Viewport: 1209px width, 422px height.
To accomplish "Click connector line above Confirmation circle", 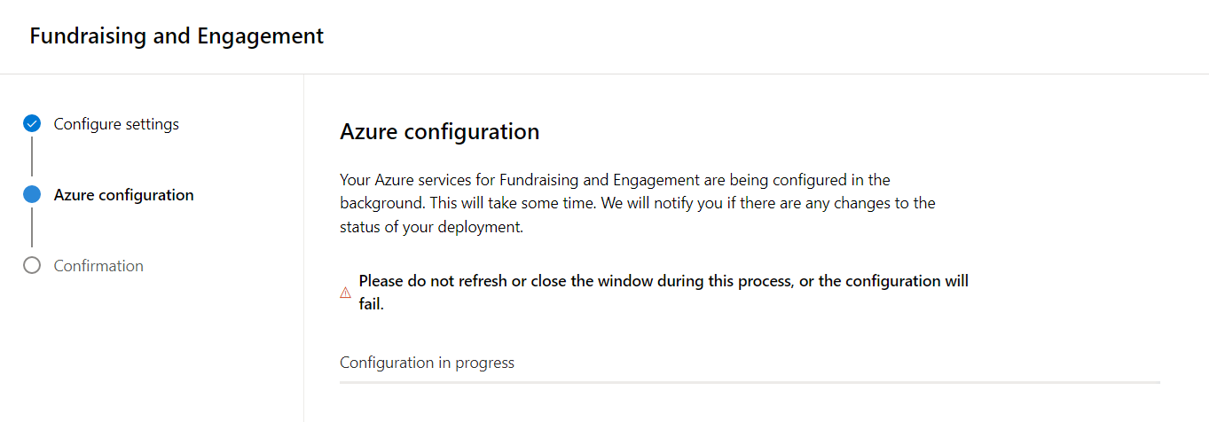I will click(32, 228).
